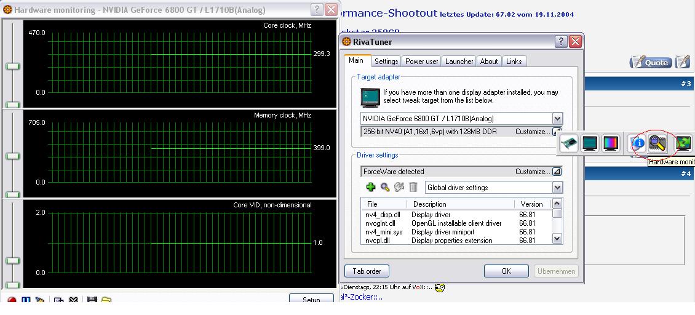Close the RivaTuner window
The image size is (695, 315).
(x=575, y=42)
